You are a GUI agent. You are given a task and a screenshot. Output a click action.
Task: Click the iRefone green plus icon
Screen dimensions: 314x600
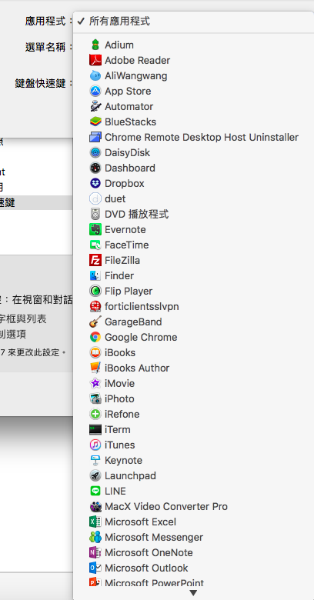95,414
